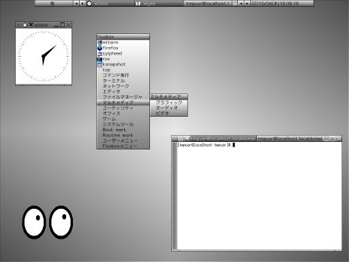The width and height of the screenshot is (349, 262).
Task: Open the Fluxboxメニュー entry
Action: (x=123, y=146)
